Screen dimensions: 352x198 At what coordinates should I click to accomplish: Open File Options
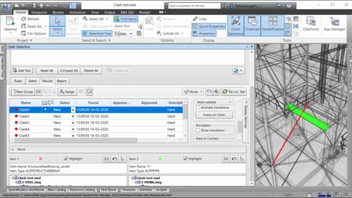(34, 34)
